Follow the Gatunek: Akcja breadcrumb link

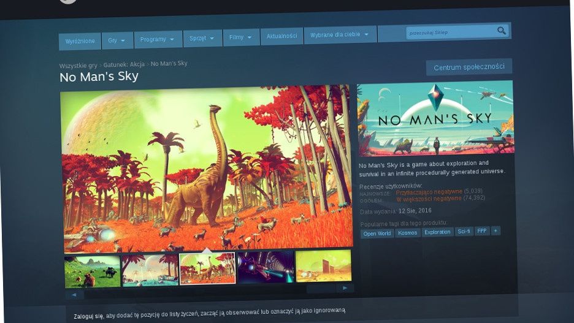[x=124, y=64]
